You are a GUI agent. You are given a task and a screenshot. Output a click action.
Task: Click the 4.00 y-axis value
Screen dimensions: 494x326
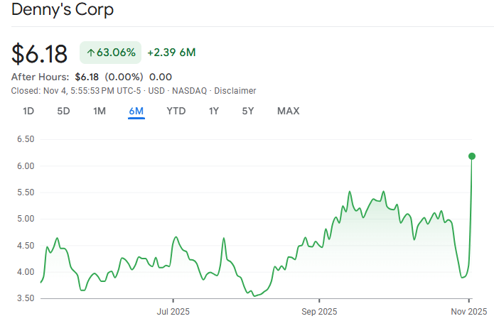[x=26, y=272]
